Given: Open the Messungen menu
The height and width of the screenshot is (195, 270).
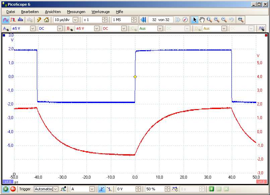Looking at the screenshot, I should click(x=76, y=12).
